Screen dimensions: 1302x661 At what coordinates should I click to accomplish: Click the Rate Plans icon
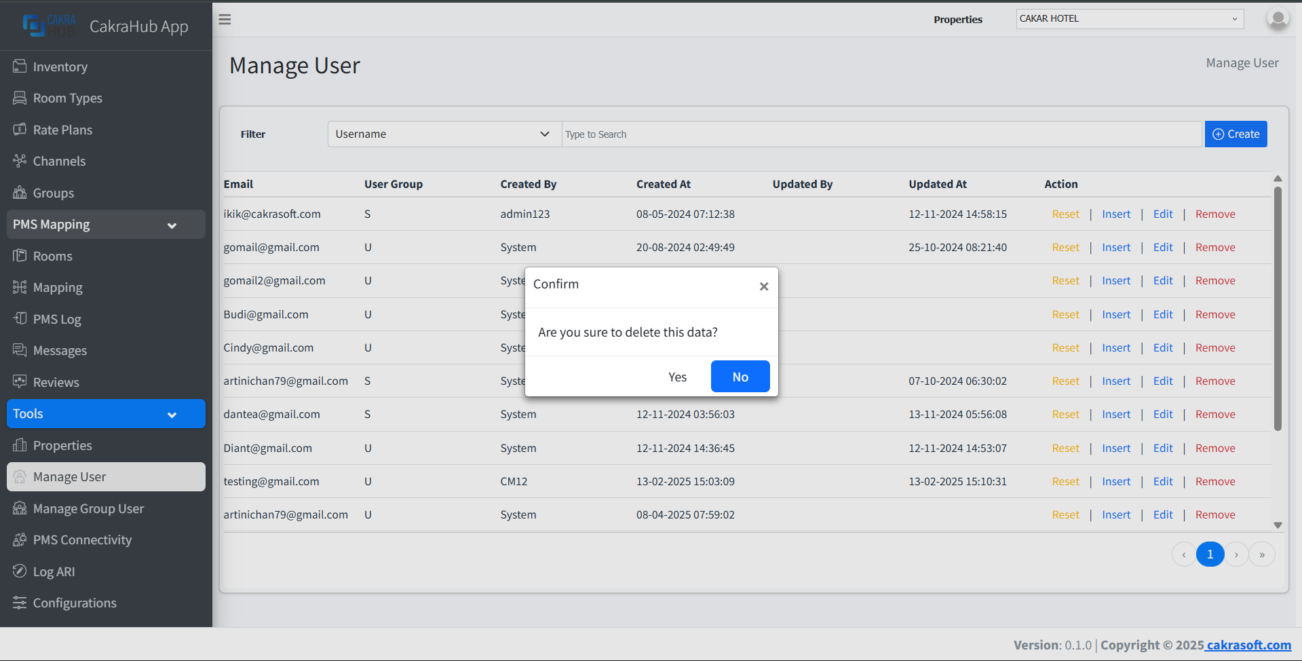20,129
